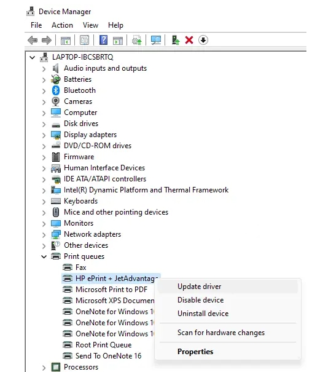Expand the Computer category chevron
Screen dimensions: 331x372
(44, 113)
